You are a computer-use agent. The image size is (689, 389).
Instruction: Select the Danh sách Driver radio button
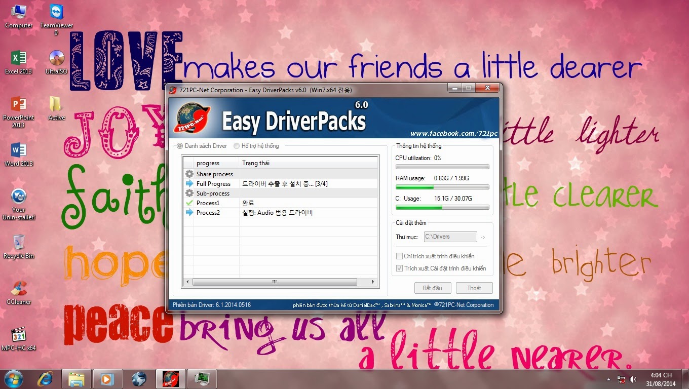(x=179, y=146)
